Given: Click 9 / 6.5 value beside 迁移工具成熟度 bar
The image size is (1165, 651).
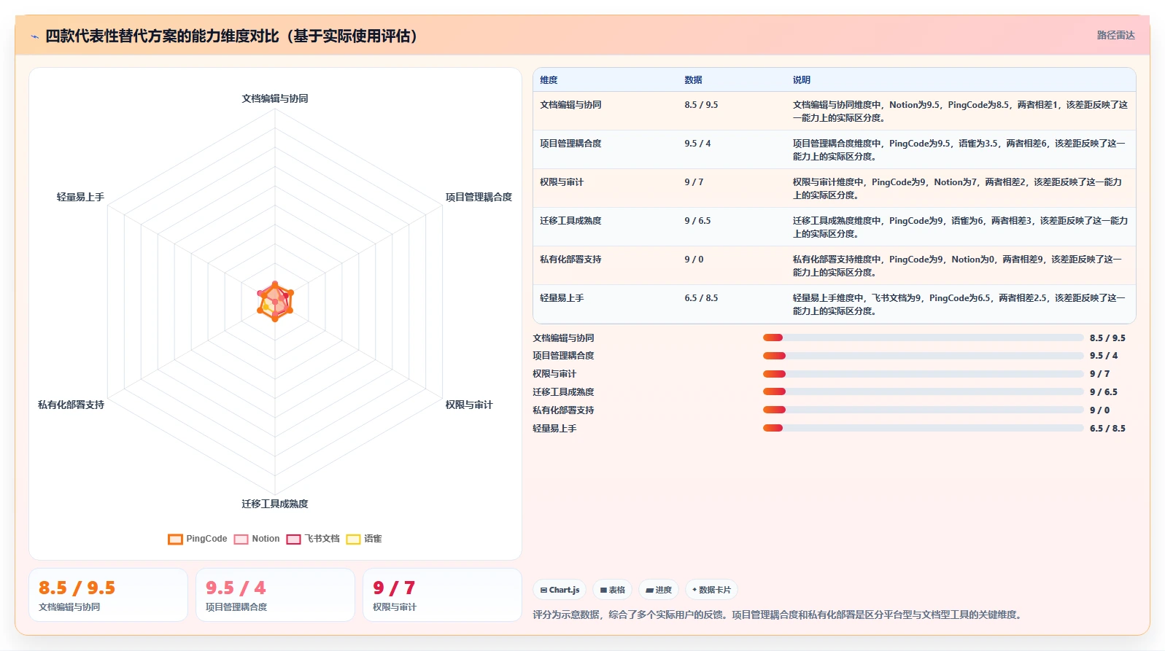Looking at the screenshot, I should 1104,392.
